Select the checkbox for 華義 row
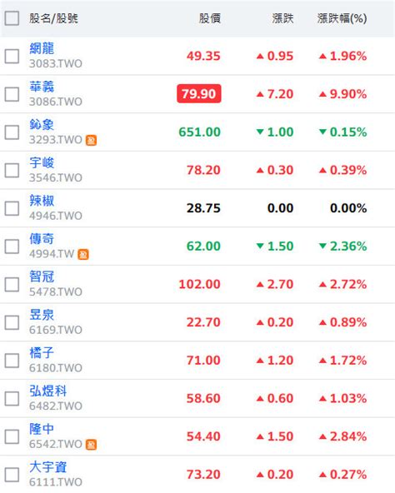395x493 pixels. 12,94
